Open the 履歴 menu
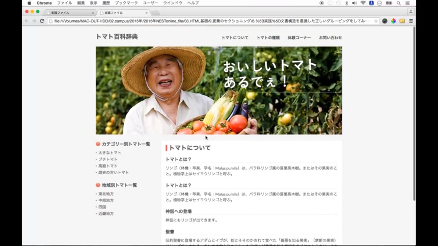Viewport: 438px width, 246px height. pyautogui.click(x=106, y=3)
